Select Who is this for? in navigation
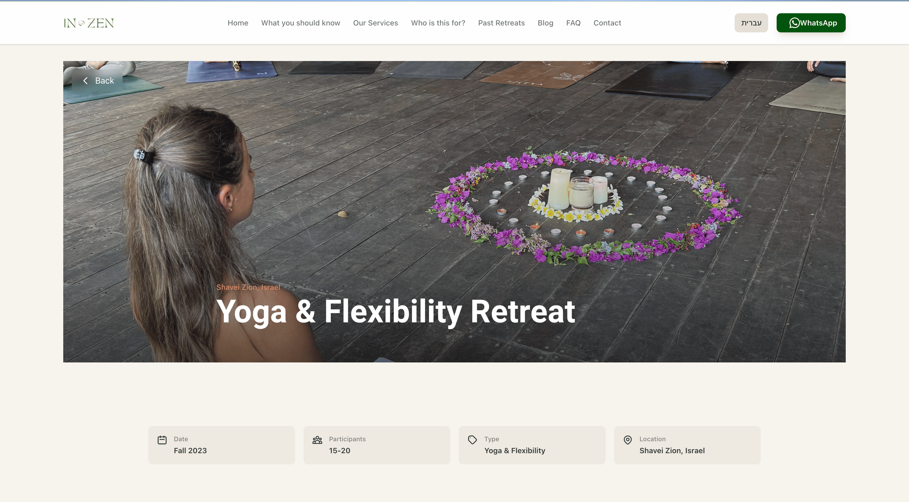Image resolution: width=909 pixels, height=502 pixels. point(438,23)
